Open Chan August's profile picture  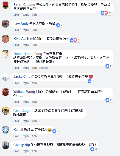click(x=5, y=111)
